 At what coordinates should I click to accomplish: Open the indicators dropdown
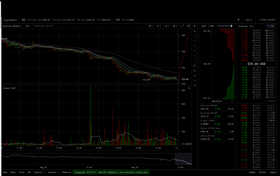159,26
